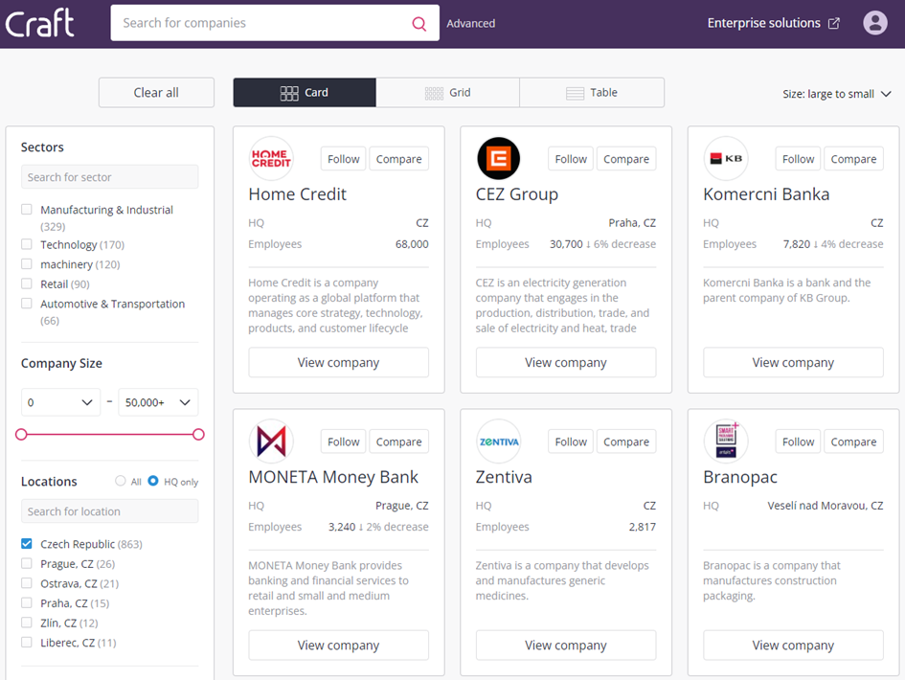
Task: Click the Clear all button
Action: click(156, 92)
